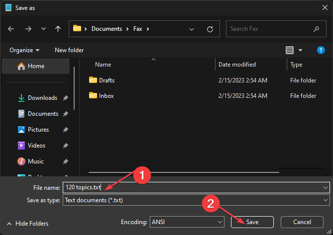Click Inbox File folder type cell
Image resolution: width=333 pixels, height=235 pixels.
tap(303, 96)
